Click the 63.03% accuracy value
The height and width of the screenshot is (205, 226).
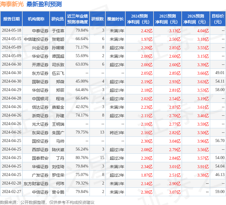[x=82, y=64]
